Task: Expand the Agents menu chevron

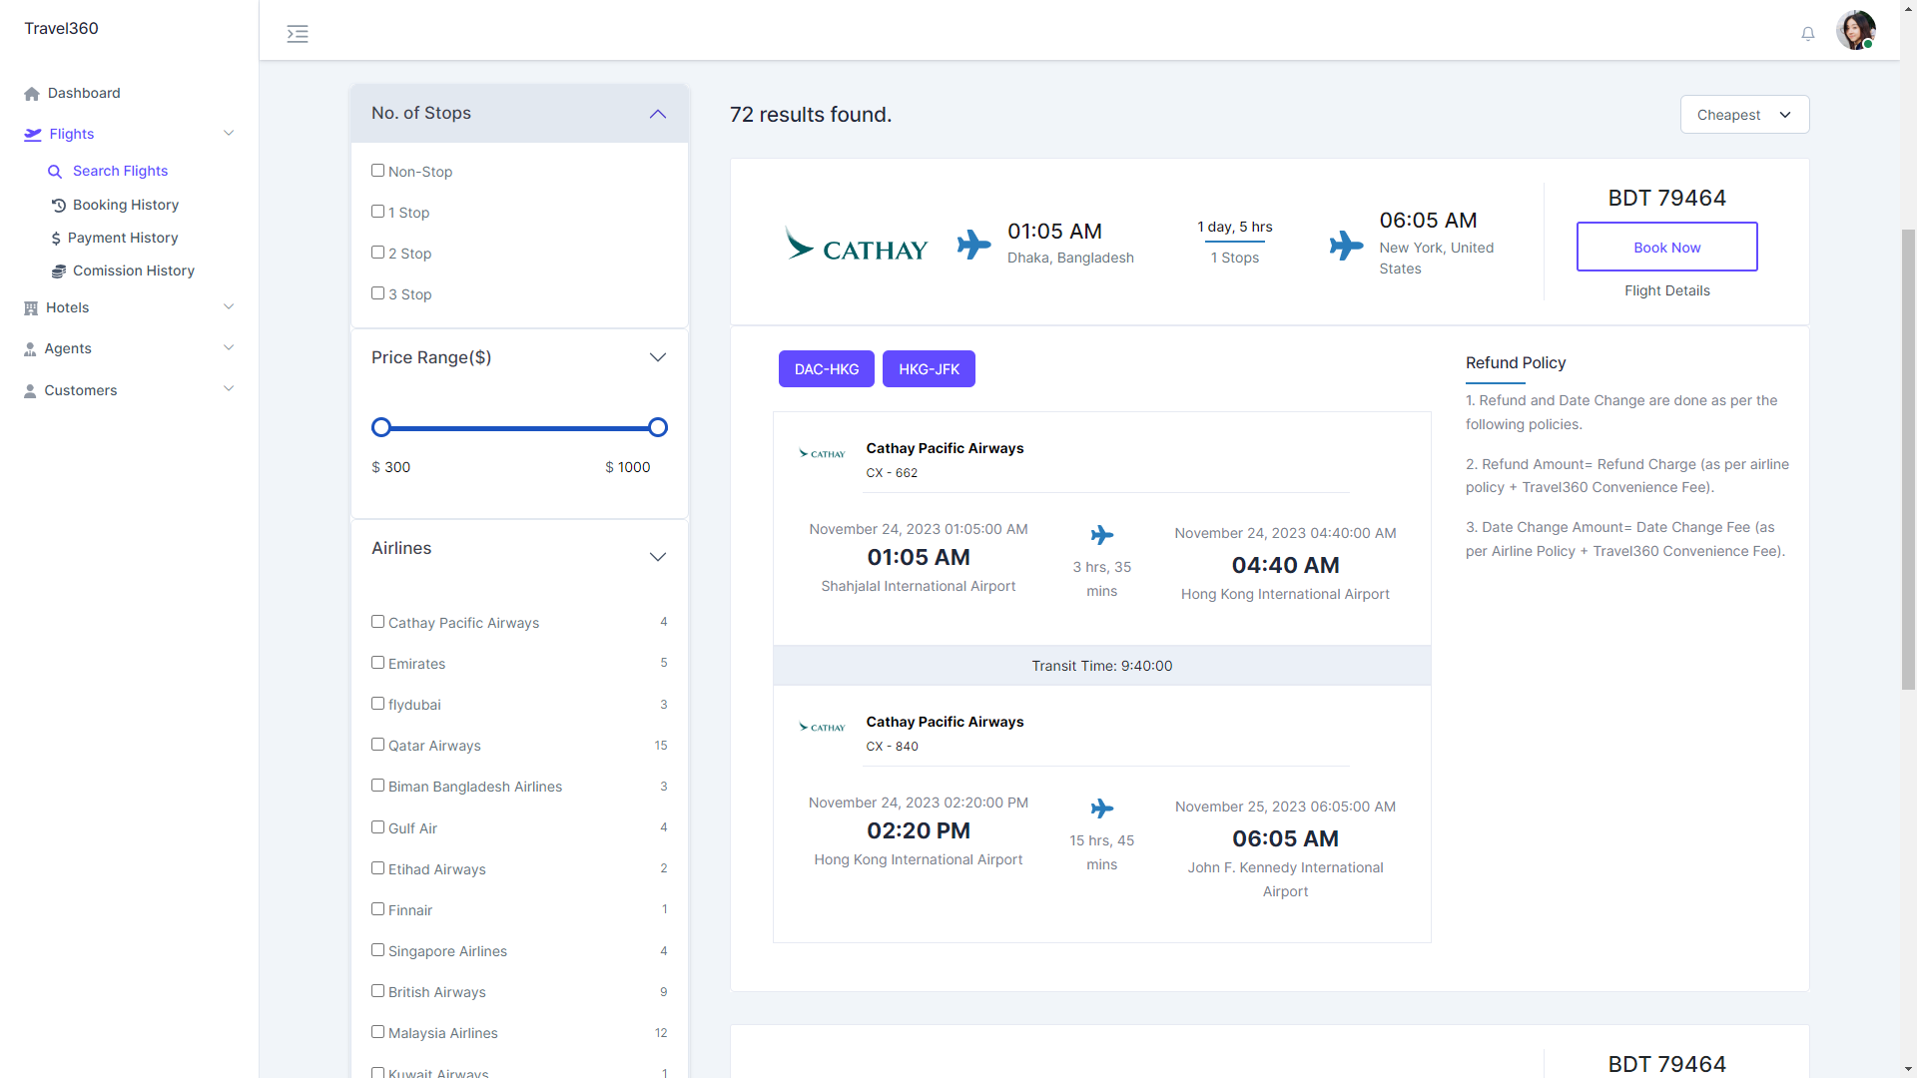Action: (229, 348)
